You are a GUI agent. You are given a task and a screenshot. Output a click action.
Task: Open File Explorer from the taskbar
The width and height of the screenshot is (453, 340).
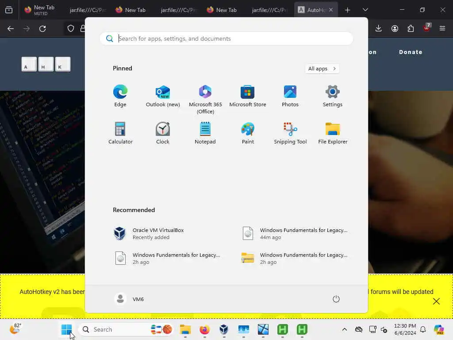pos(185,329)
